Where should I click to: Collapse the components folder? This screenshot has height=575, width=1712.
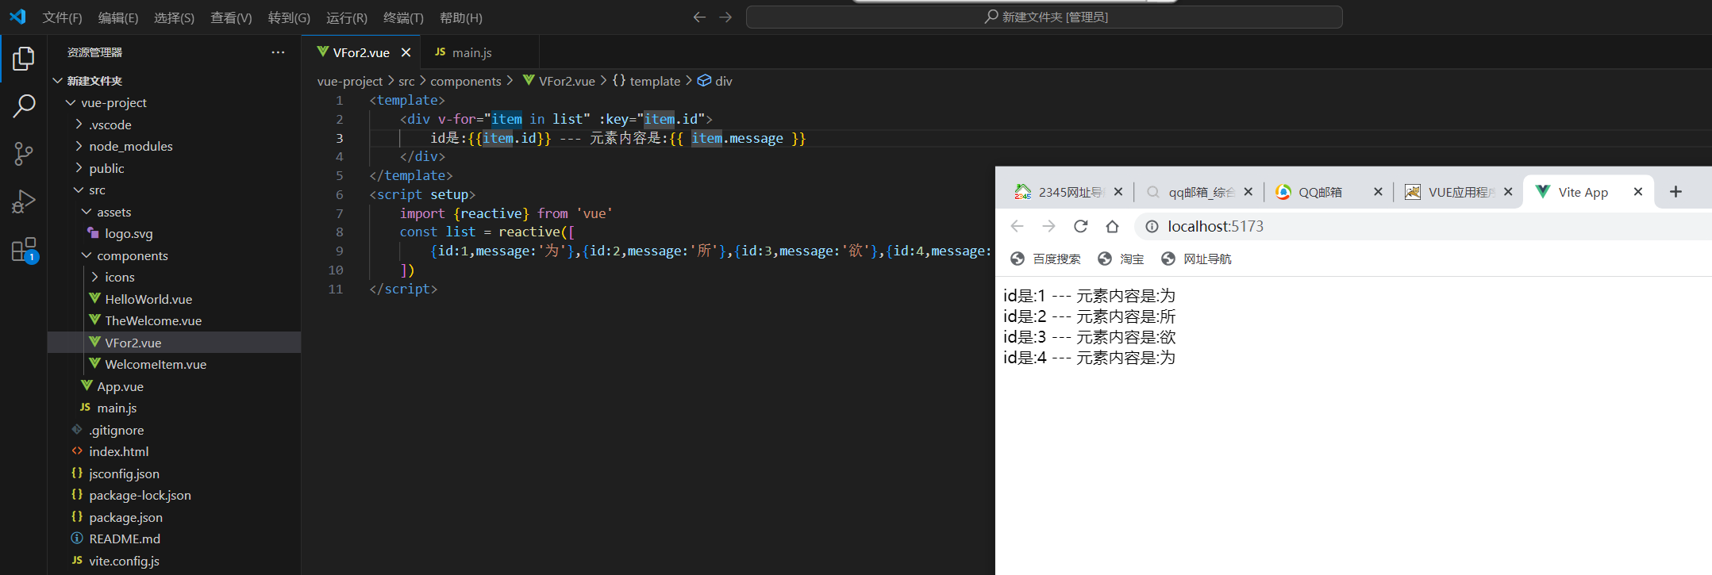87,255
